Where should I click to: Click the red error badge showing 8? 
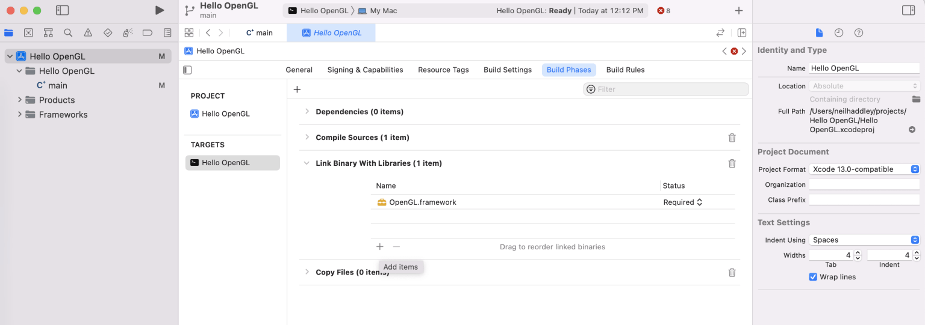[x=664, y=11]
